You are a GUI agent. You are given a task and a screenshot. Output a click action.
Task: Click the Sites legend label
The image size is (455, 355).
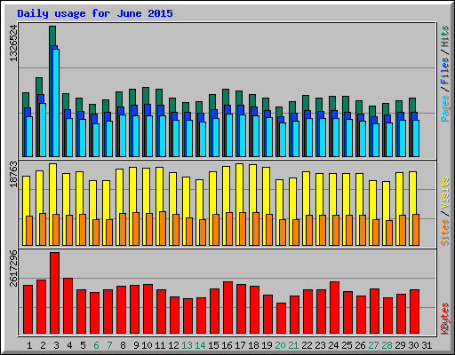445,233
